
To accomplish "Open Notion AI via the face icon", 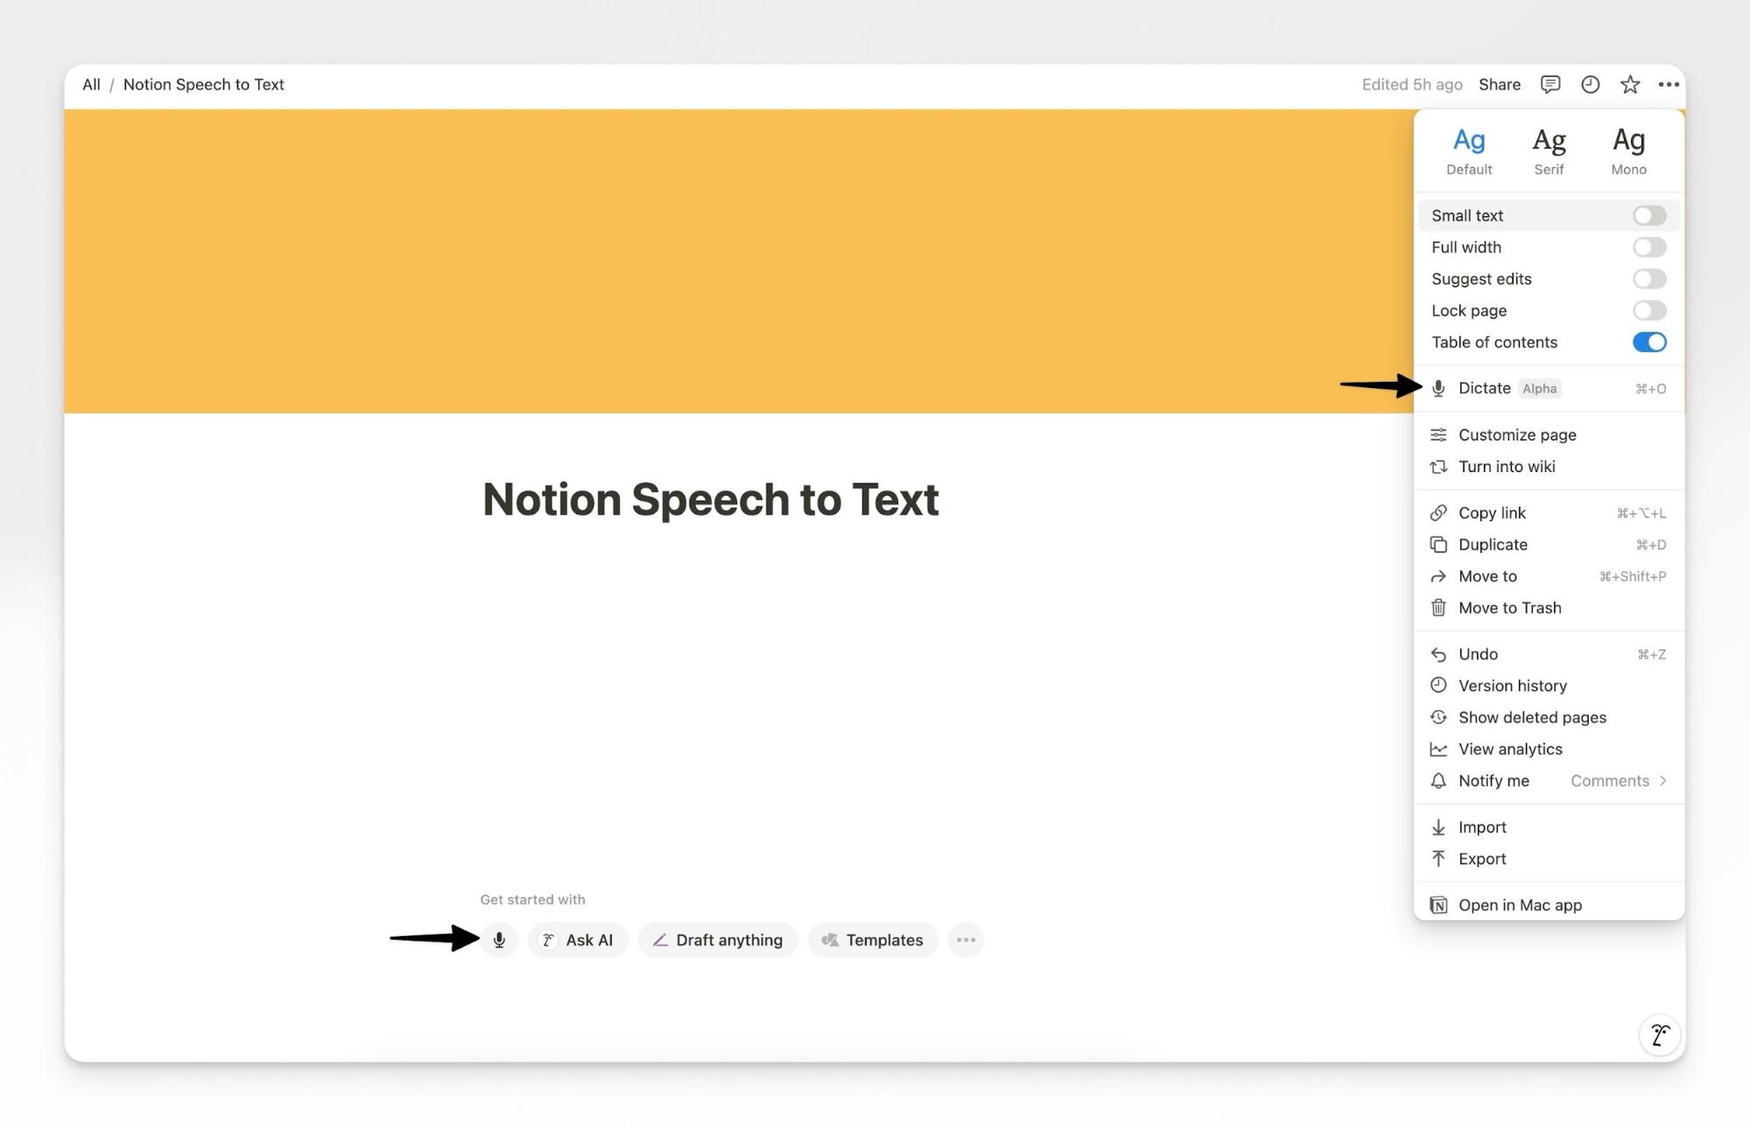I will (x=1659, y=1034).
